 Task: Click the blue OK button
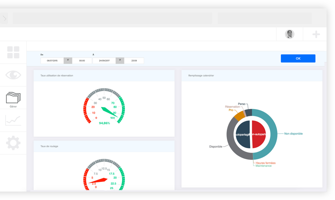298,58
